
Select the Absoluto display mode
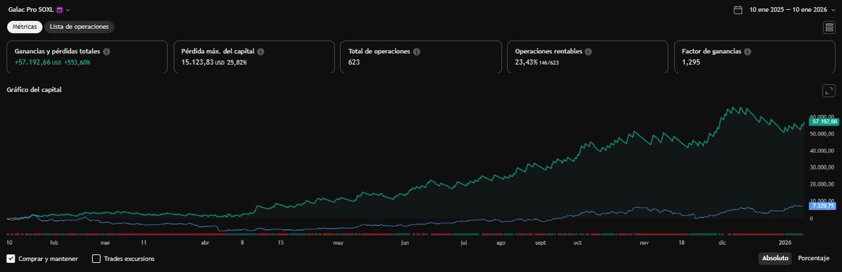[775, 259]
